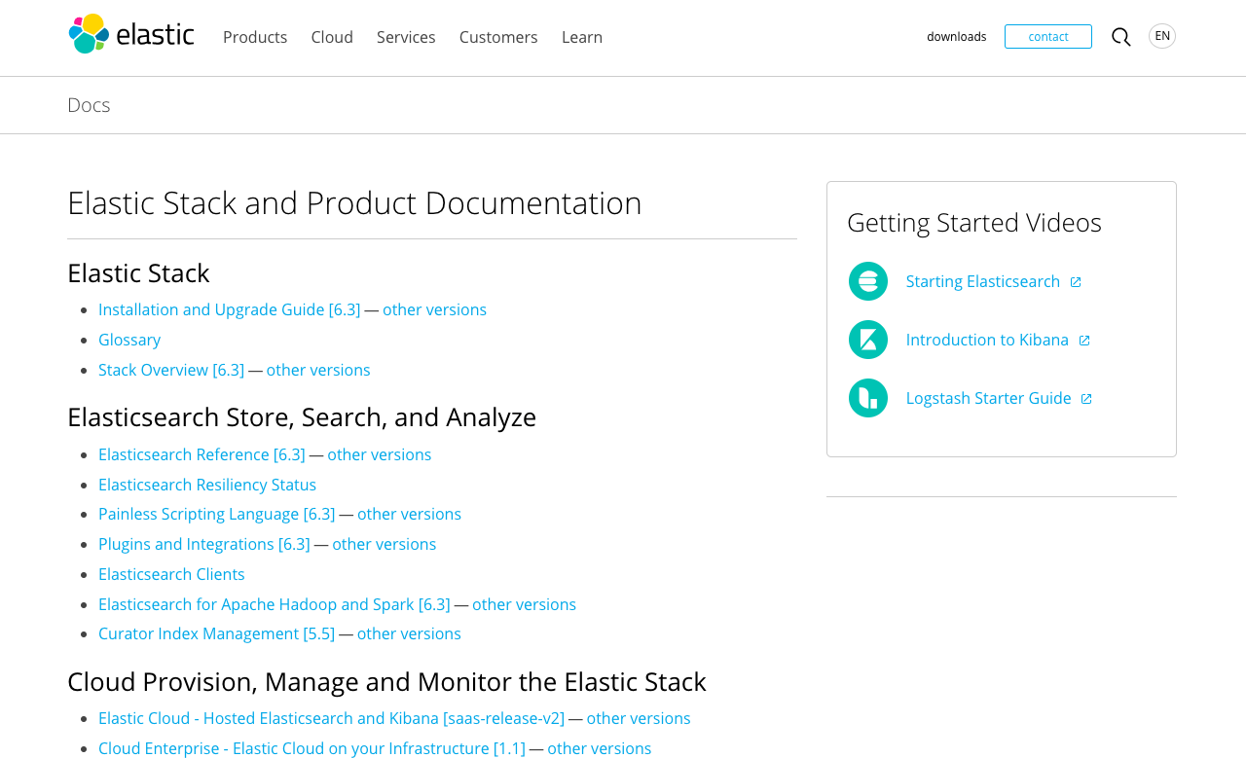This screenshot has width=1246, height=758.
Task: Open Stack Overview [6.3]
Action: pyautogui.click(x=171, y=370)
